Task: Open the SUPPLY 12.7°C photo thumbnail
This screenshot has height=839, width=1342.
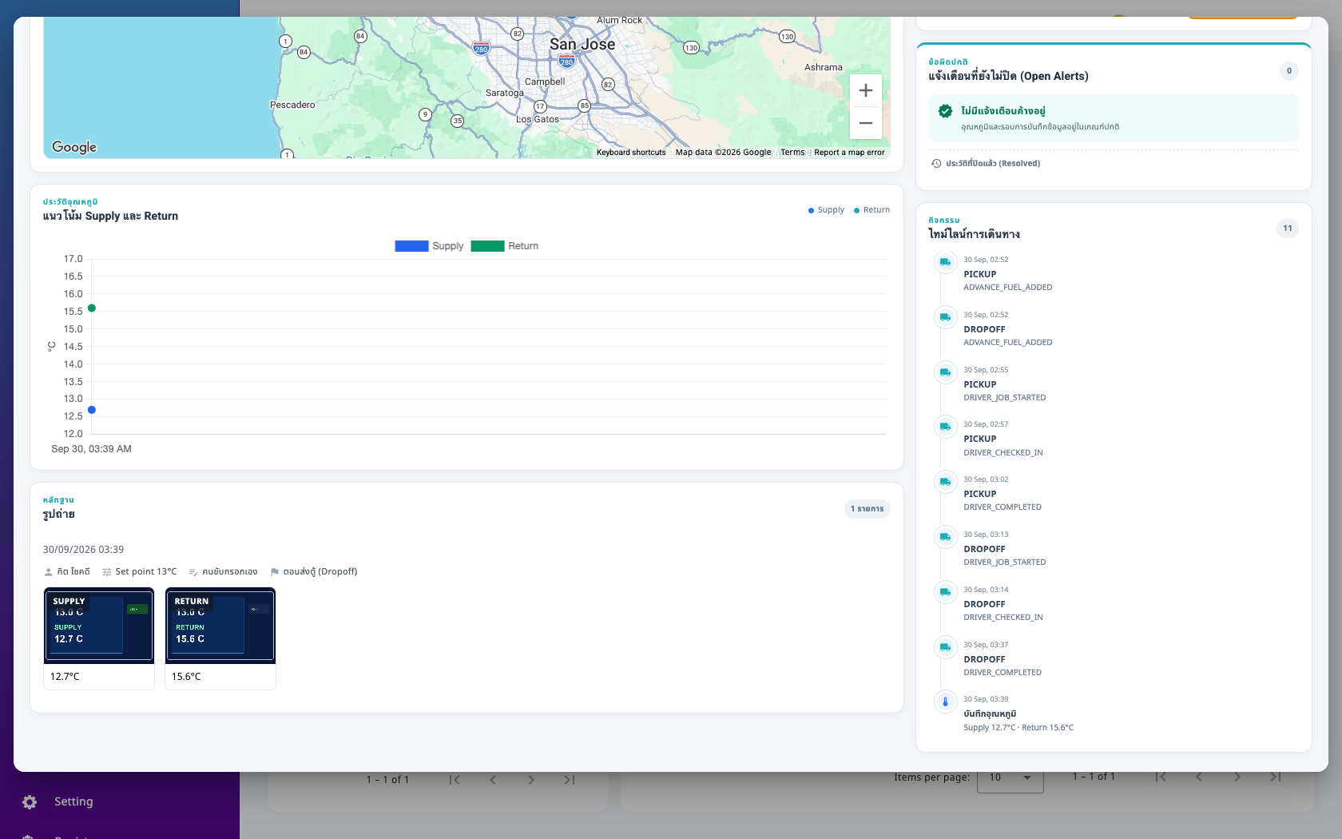Action: (99, 626)
